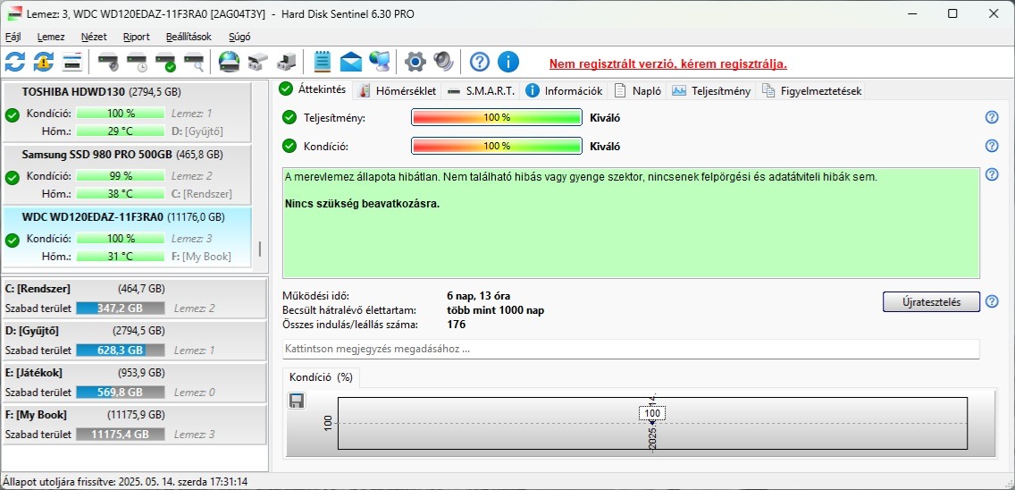Click the Teljesítmény 100 % gradient bar

[x=497, y=117]
